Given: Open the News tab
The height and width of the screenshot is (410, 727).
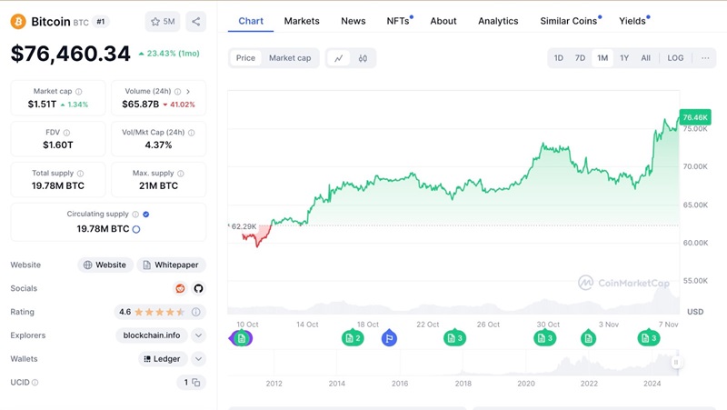Looking at the screenshot, I should point(354,21).
